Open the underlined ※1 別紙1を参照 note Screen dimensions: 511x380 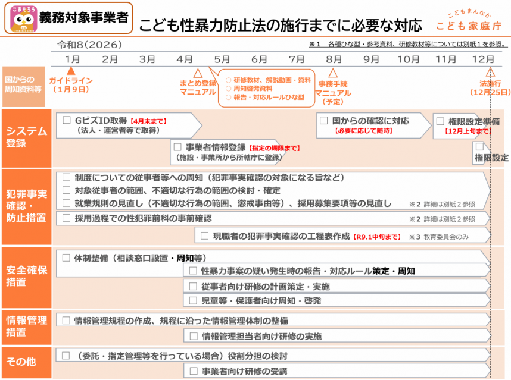tap(408, 44)
